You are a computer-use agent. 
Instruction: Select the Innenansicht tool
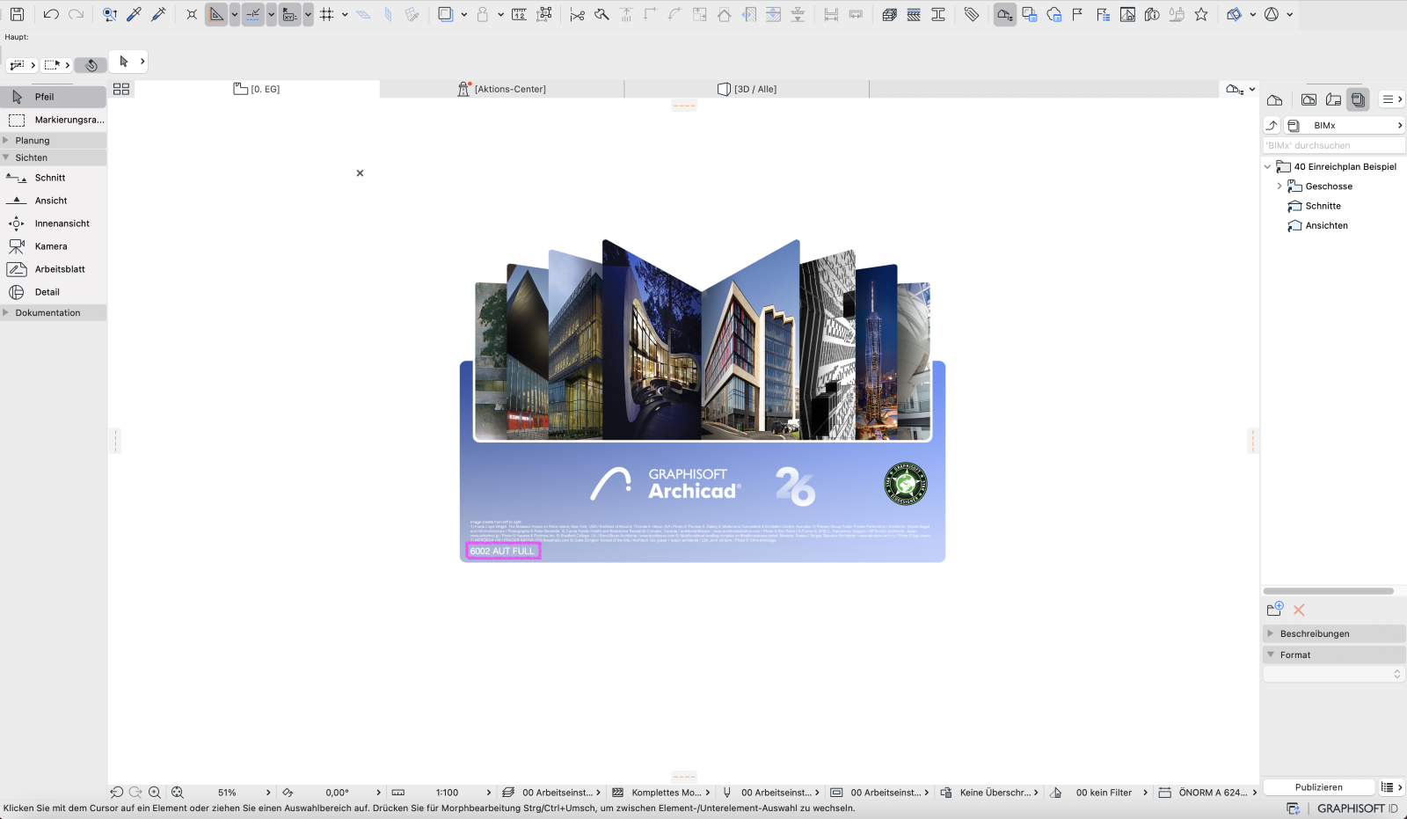tap(54, 223)
